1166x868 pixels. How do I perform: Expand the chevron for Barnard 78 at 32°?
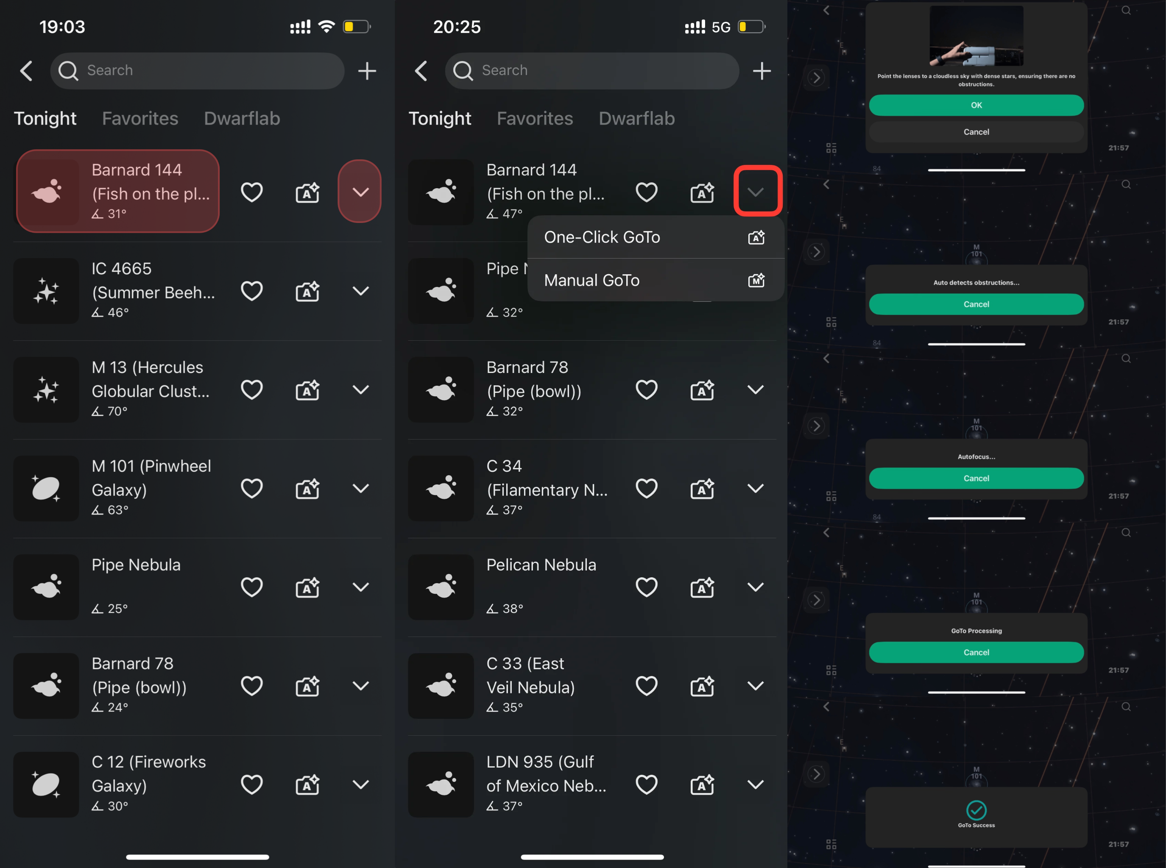(x=756, y=390)
